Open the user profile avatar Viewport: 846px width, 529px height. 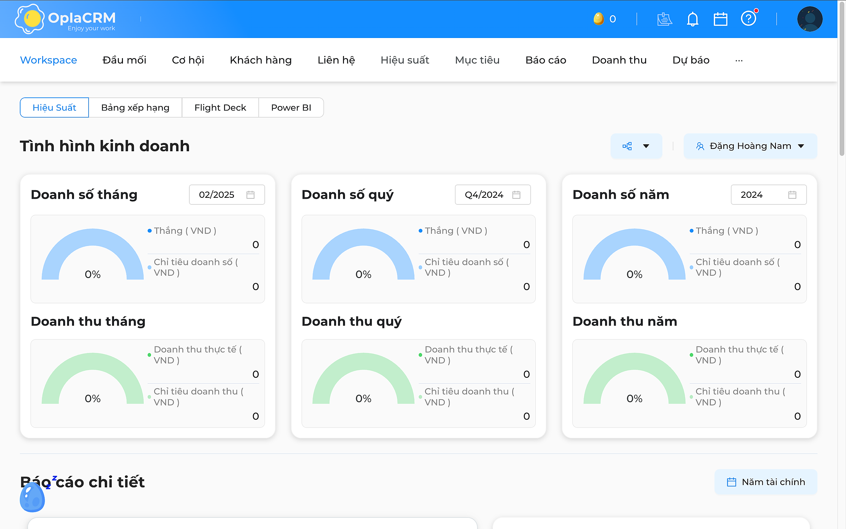pyautogui.click(x=810, y=19)
